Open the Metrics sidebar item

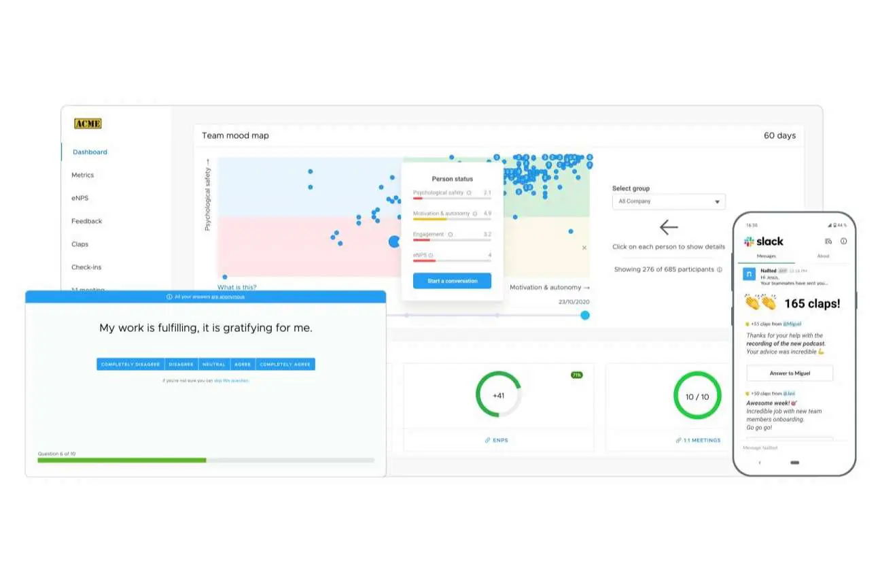pyautogui.click(x=83, y=175)
